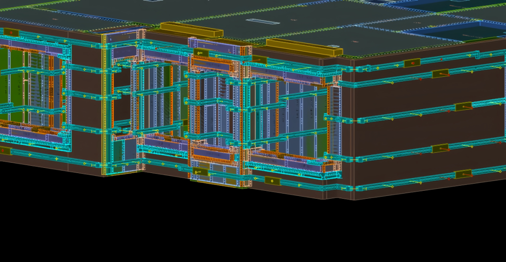The image size is (506, 262).
Task: Select lowest olive connector plate on right wall
Action: (x=463, y=174)
